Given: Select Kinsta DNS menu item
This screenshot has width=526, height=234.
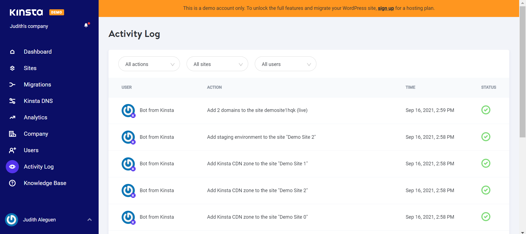Looking at the screenshot, I should click(x=38, y=101).
